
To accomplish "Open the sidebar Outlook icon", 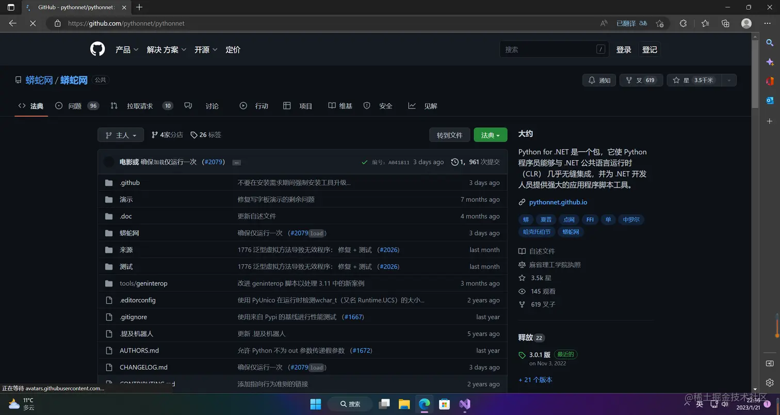I will (x=770, y=100).
